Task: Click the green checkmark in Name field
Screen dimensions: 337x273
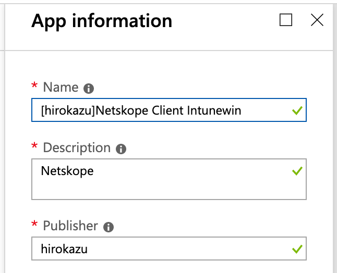Action: click(297, 110)
